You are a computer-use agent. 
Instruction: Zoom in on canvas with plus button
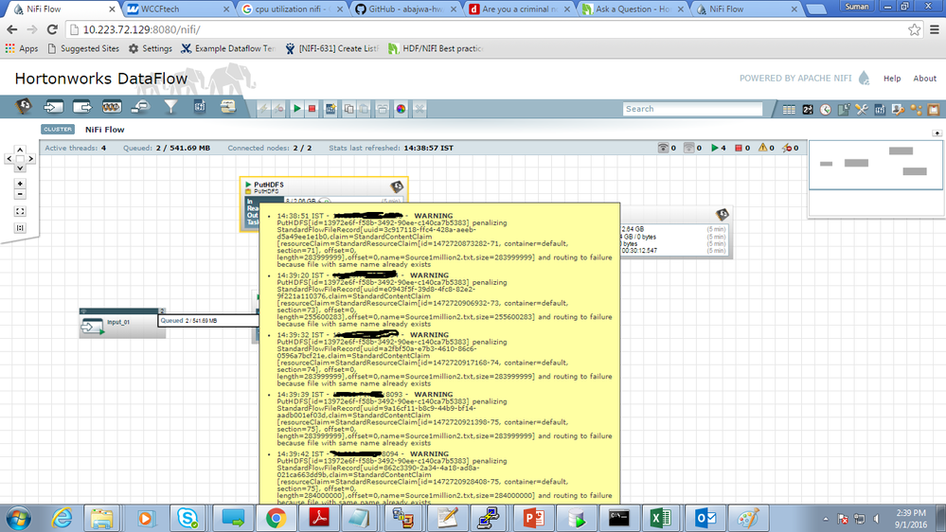[20, 184]
